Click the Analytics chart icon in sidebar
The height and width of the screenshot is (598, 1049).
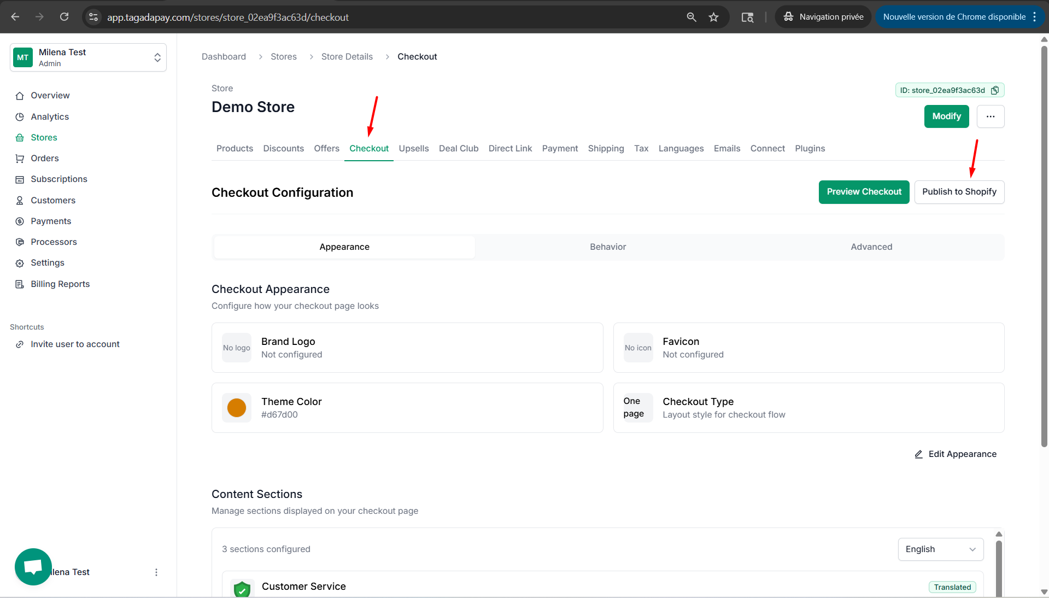point(20,117)
